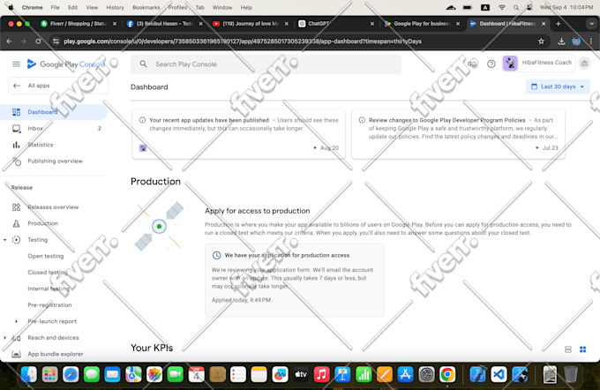
Task: Click the address bar URL
Action: pos(243,41)
